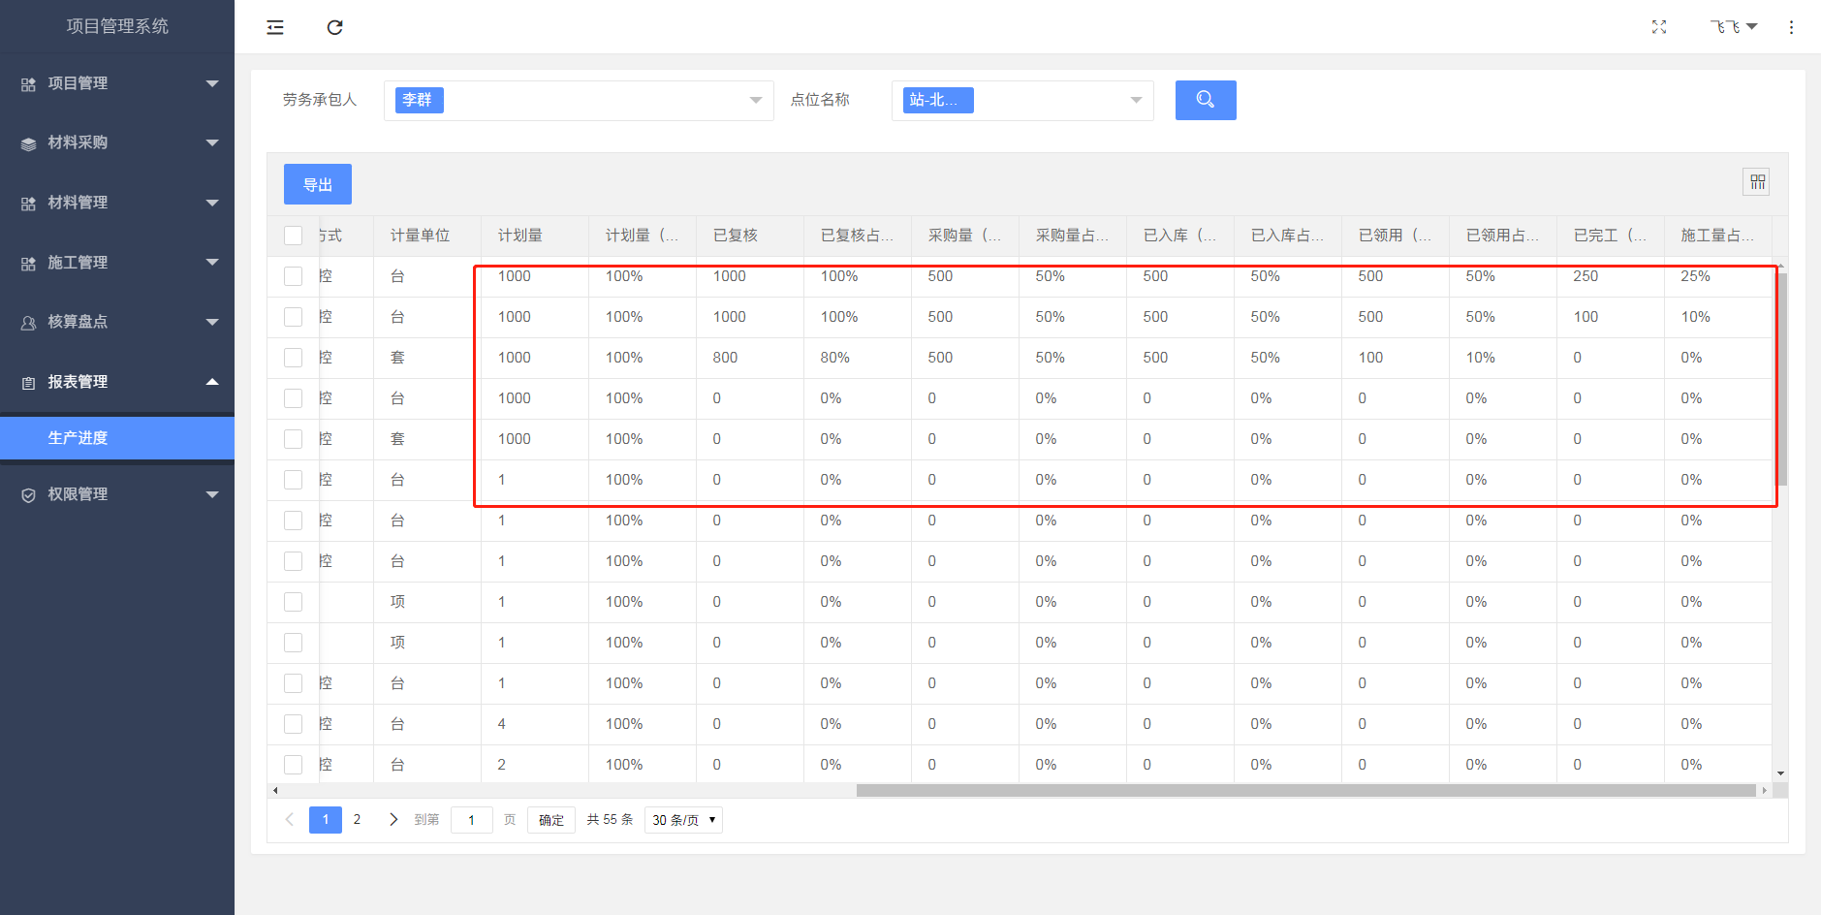
Task: Click the 站-北 selected tag
Action: (x=938, y=100)
